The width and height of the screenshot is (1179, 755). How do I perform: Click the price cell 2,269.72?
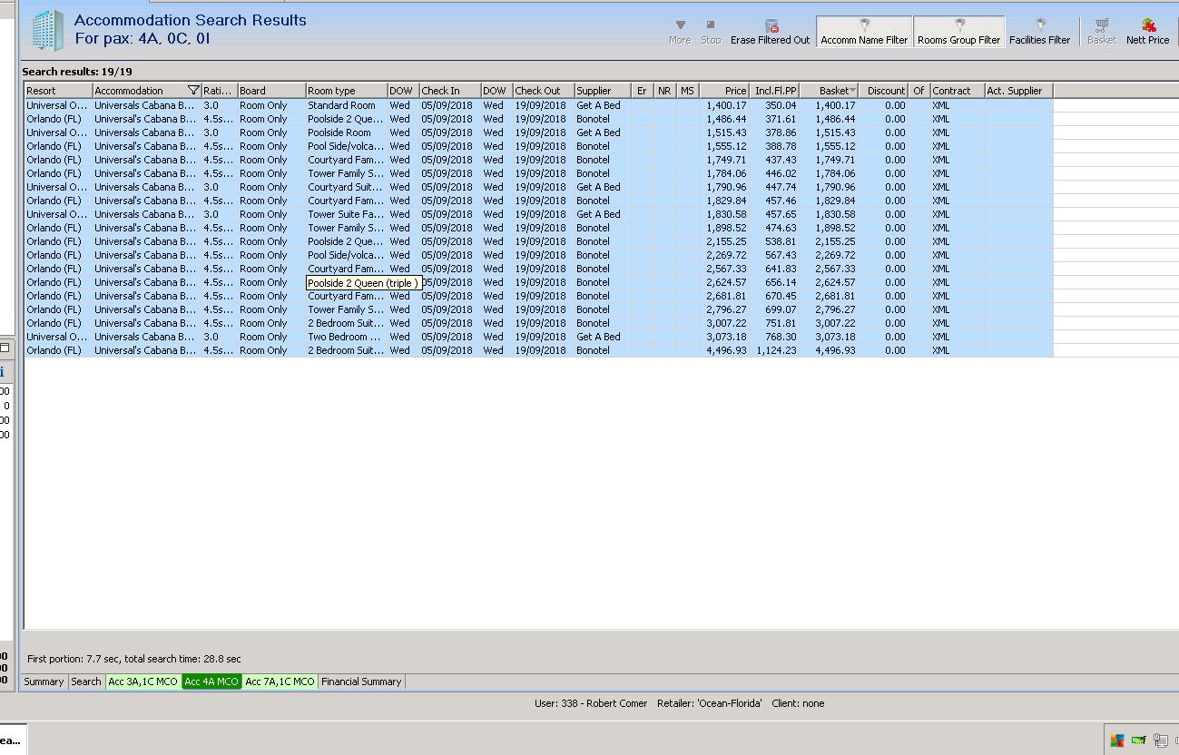click(x=726, y=255)
